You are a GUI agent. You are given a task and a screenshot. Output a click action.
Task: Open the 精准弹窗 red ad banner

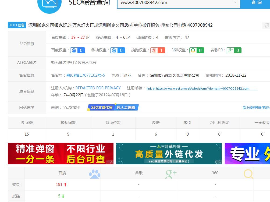[61, 153]
